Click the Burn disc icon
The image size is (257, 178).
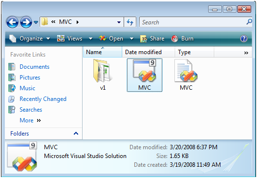174,39
